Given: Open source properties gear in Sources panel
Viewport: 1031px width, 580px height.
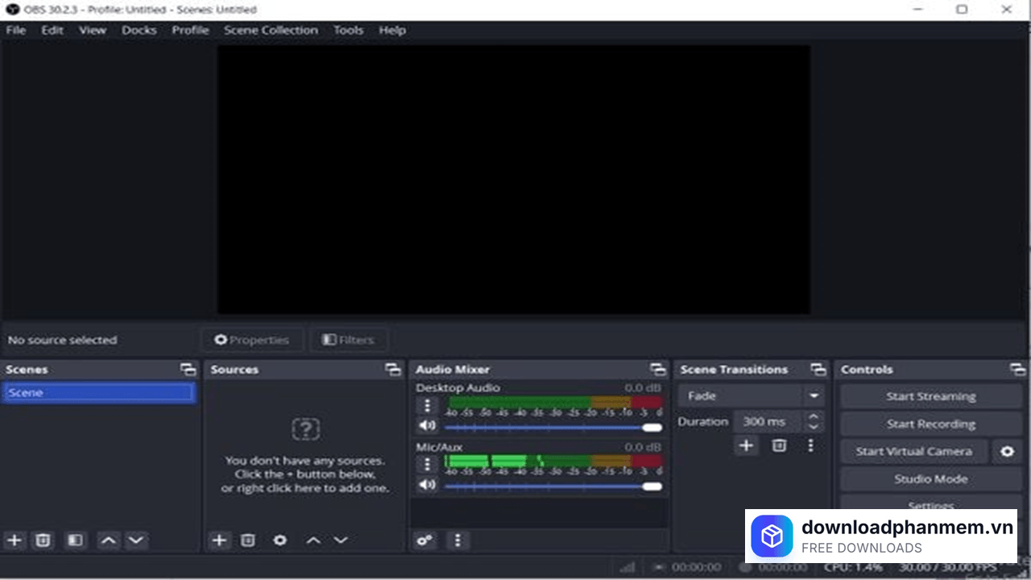Looking at the screenshot, I should [x=279, y=540].
